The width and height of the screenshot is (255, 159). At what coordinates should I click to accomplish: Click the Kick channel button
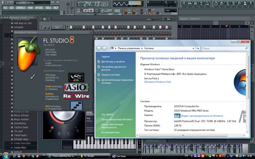[x=57, y=28]
